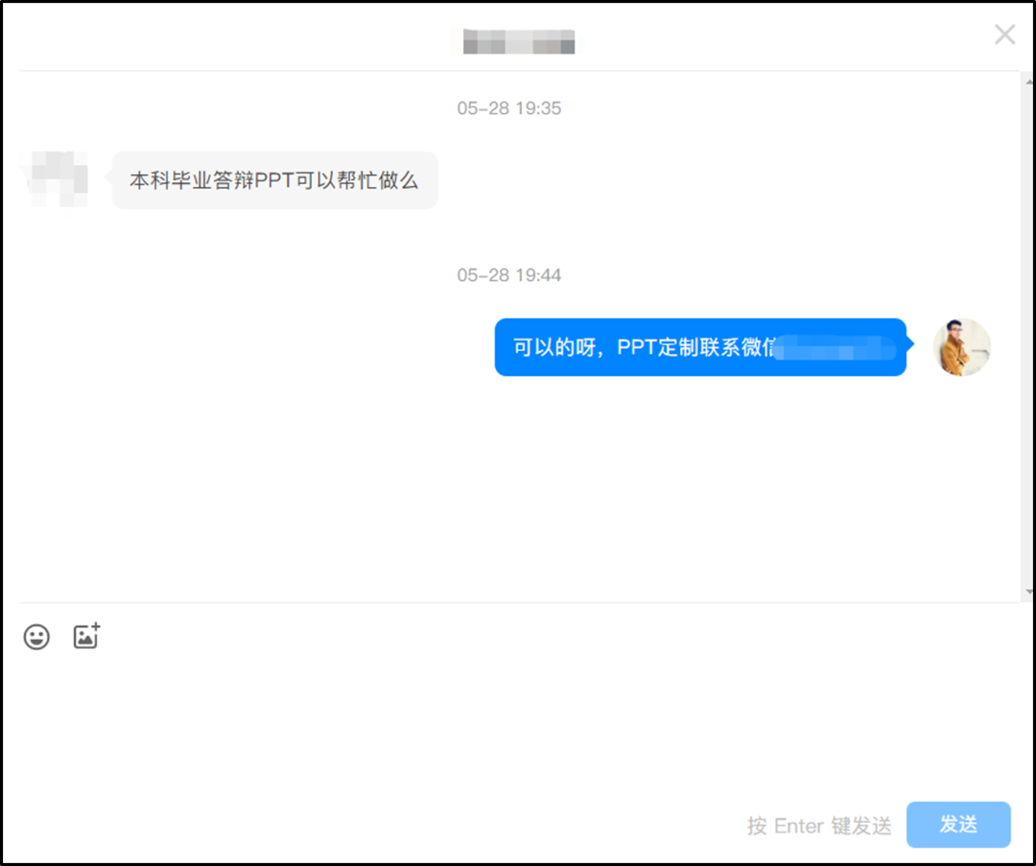Open the emoji picker smiley icon
The image size is (1036, 866).
tap(36, 637)
